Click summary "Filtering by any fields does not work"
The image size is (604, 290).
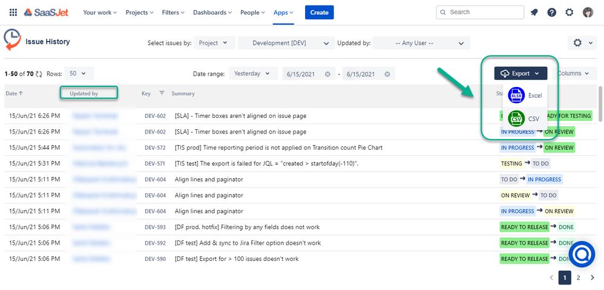(248, 227)
